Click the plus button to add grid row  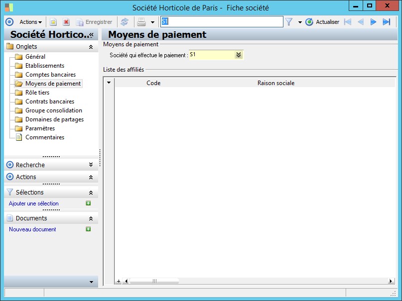[x=119, y=281]
